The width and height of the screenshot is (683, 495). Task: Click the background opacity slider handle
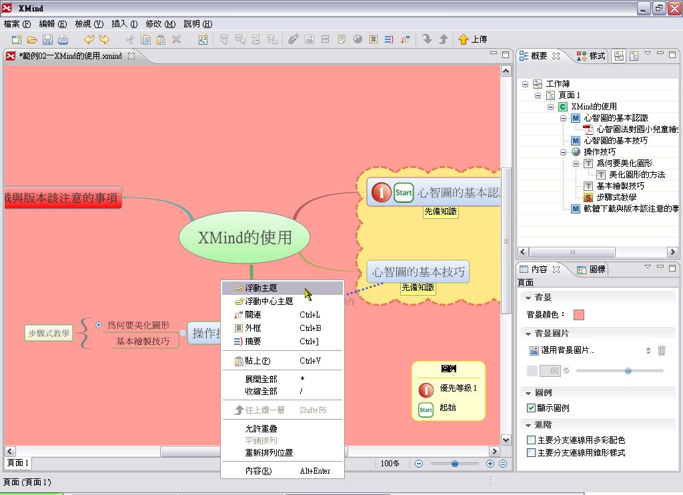point(628,371)
